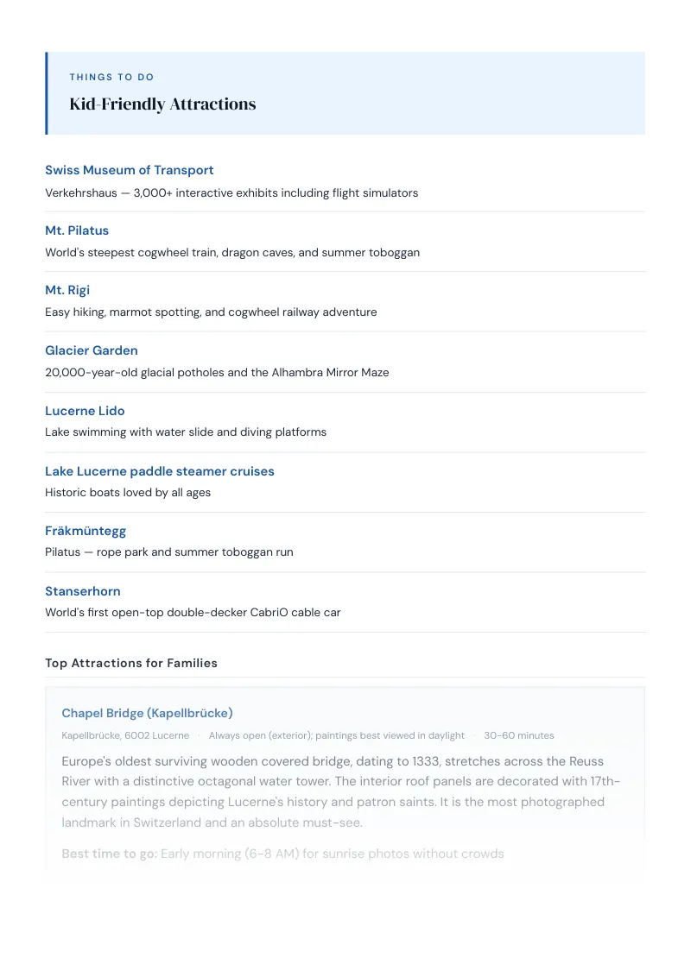
Task: Click the Kapellbrücke, 6002 Lucerne address
Action: (x=125, y=736)
